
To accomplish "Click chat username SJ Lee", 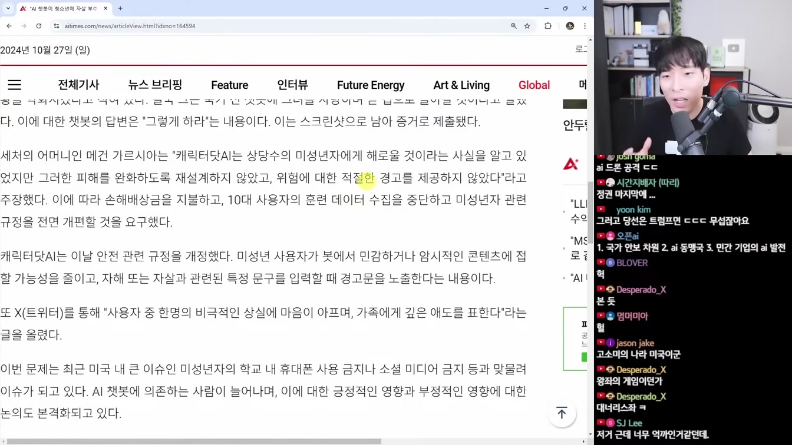I will coord(629,423).
